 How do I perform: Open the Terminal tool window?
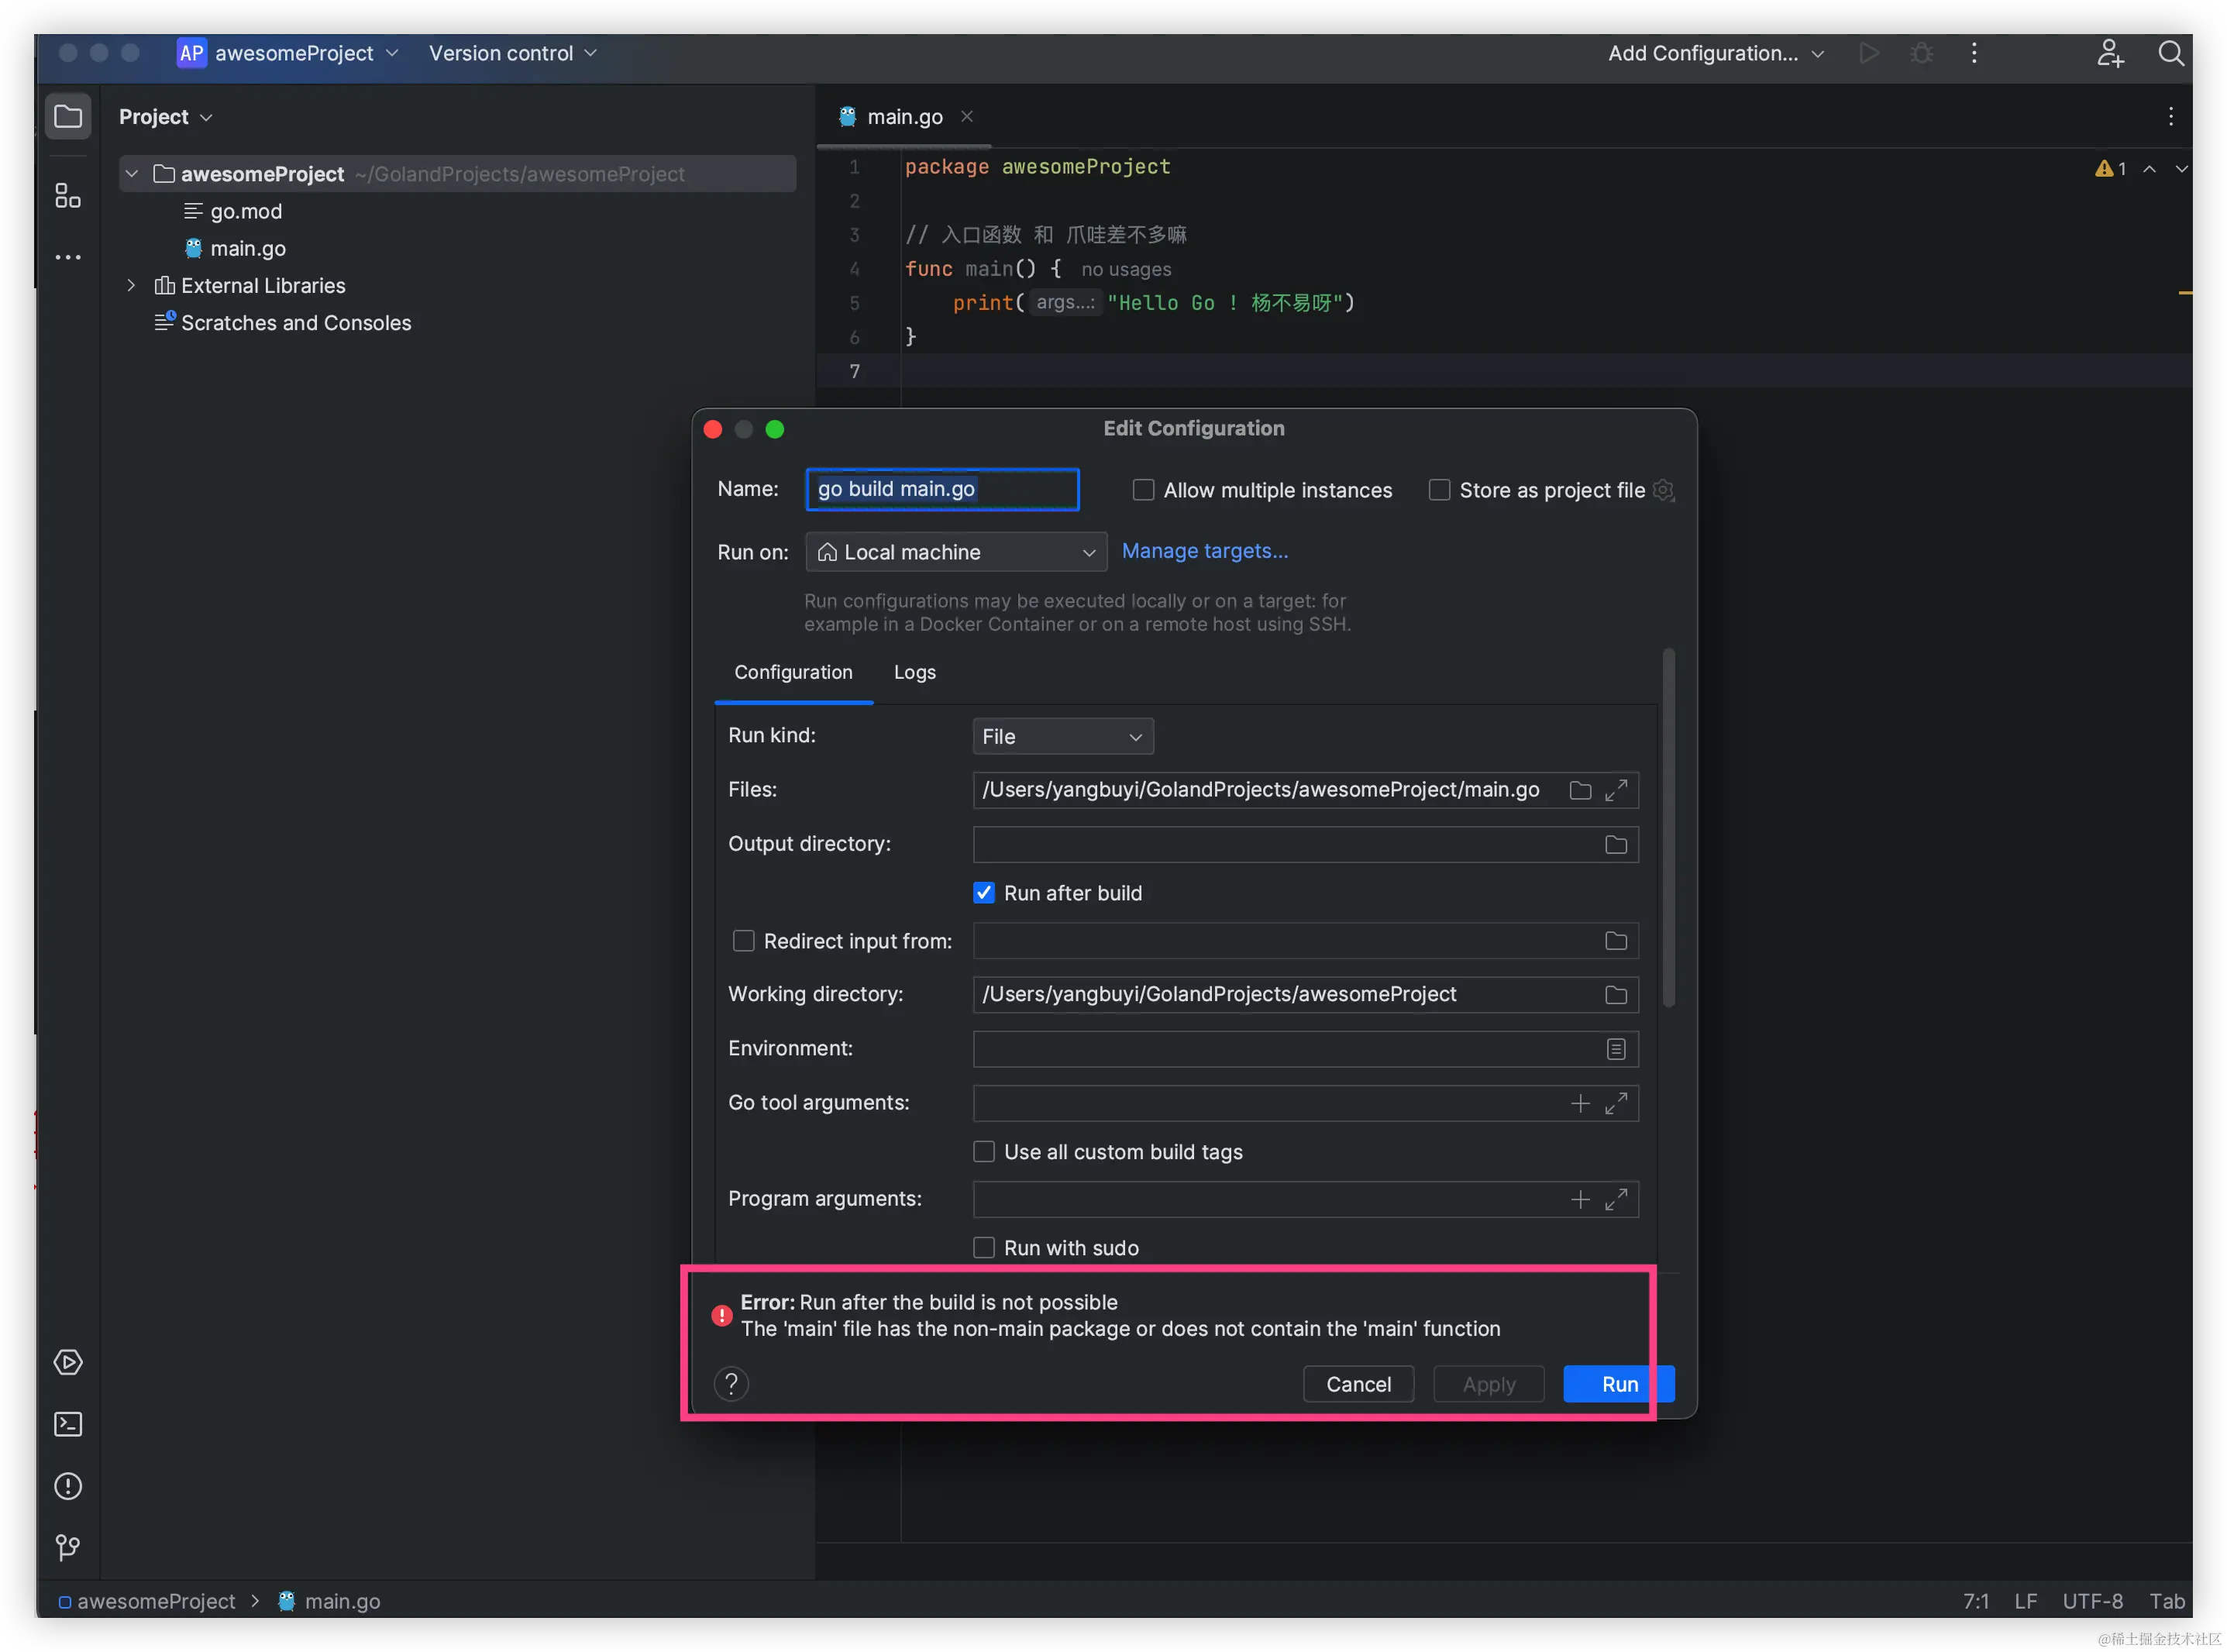(x=67, y=1424)
